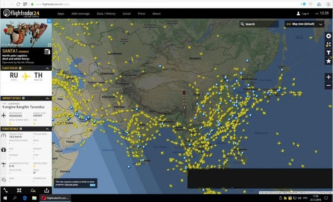This screenshot has height=202, width=333.
Task: Collapse the Flight Status section
Action: click(x=47, y=68)
